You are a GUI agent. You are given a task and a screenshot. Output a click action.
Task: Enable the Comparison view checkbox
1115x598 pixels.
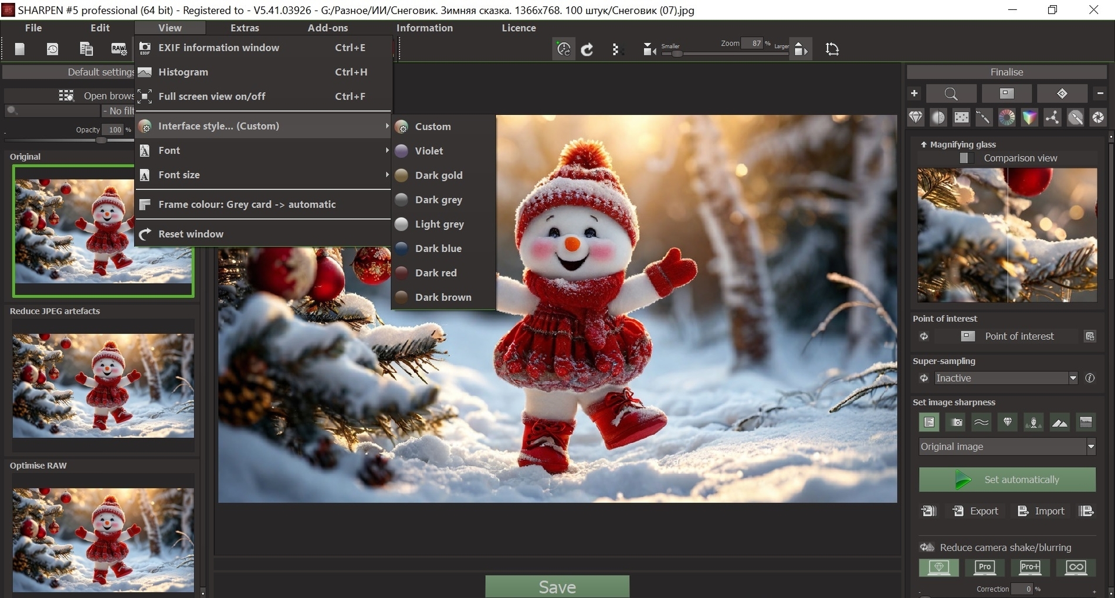(964, 158)
